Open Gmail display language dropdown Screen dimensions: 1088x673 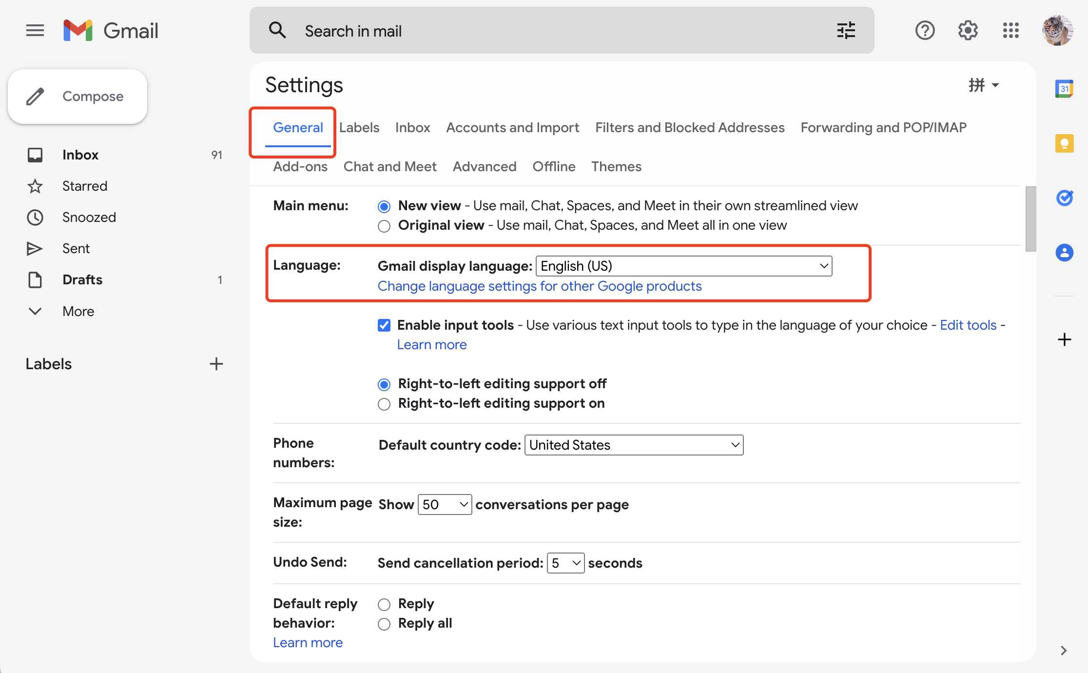pos(683,266)
